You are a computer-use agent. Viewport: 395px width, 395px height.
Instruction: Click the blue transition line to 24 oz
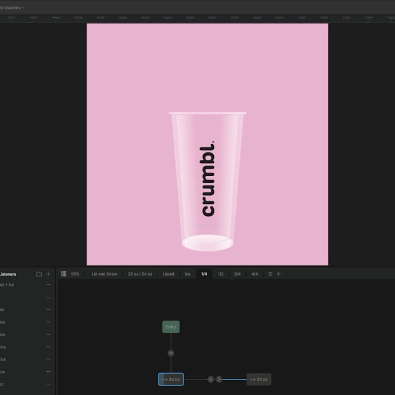235,379
